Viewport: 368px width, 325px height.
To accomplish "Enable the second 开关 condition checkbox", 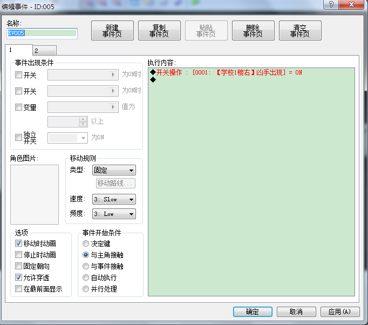I will point(18,91).
